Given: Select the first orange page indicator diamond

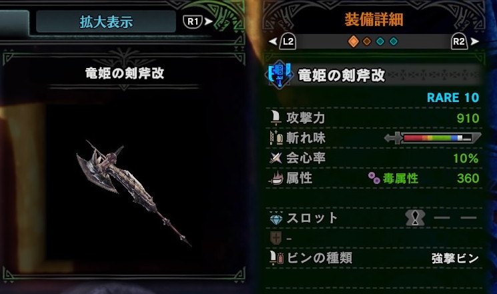Looking at the screenshot, I should [353, 41].
